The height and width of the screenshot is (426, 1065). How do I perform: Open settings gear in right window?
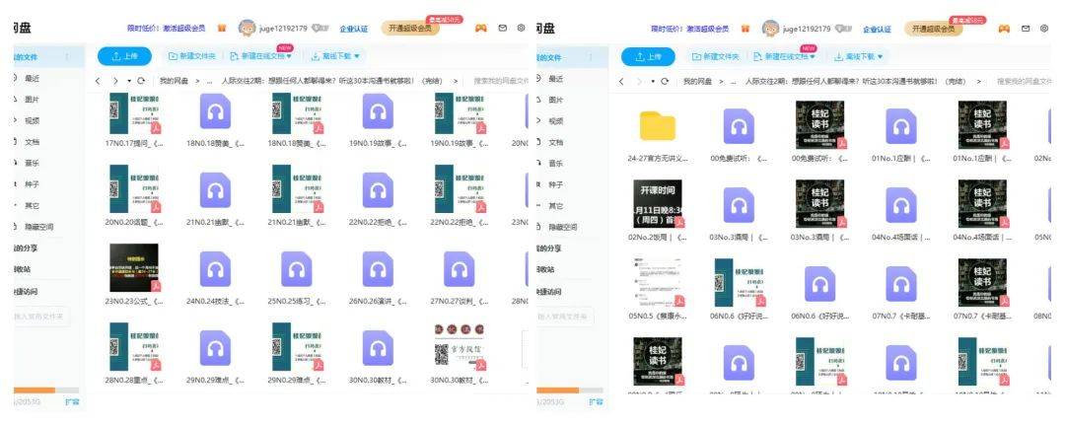click(1044, 29)
